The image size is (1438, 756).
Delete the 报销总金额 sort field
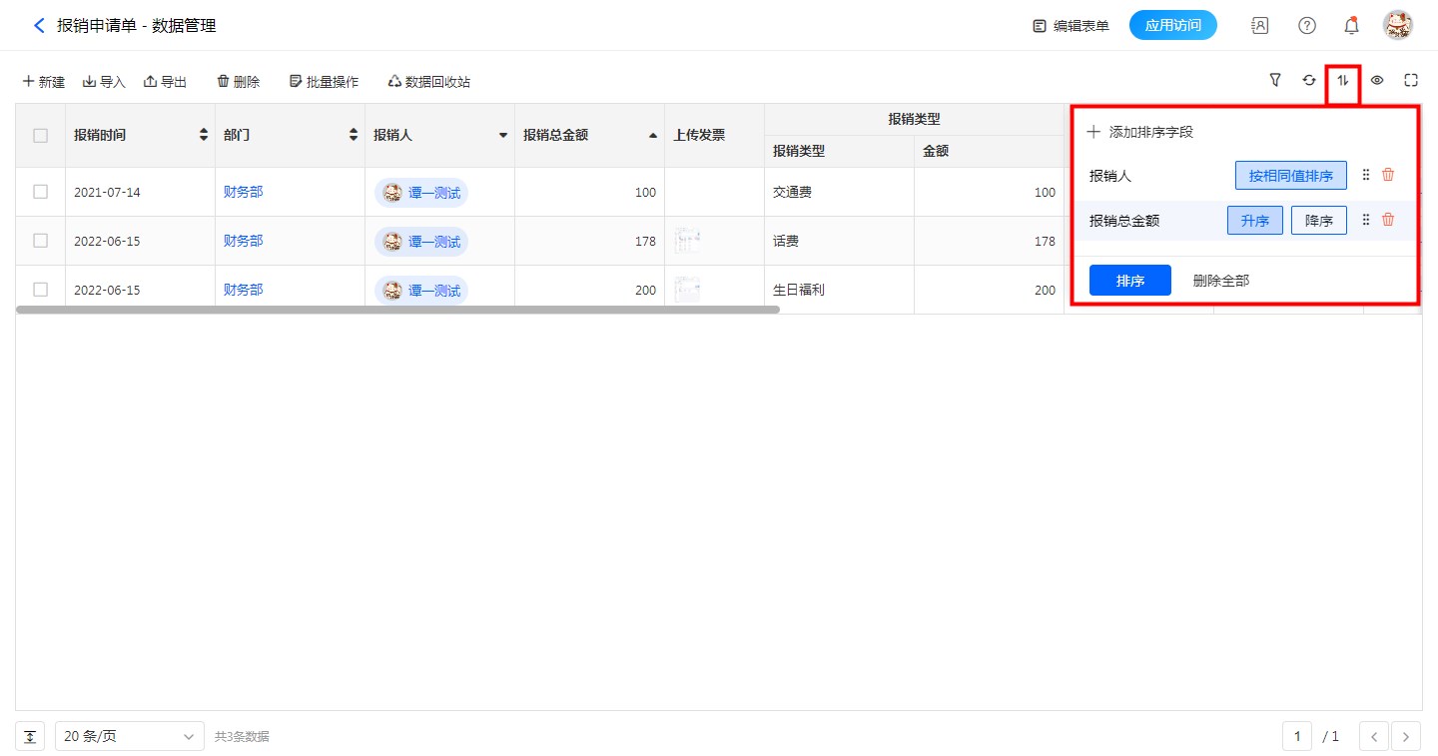coord(1387,220)
